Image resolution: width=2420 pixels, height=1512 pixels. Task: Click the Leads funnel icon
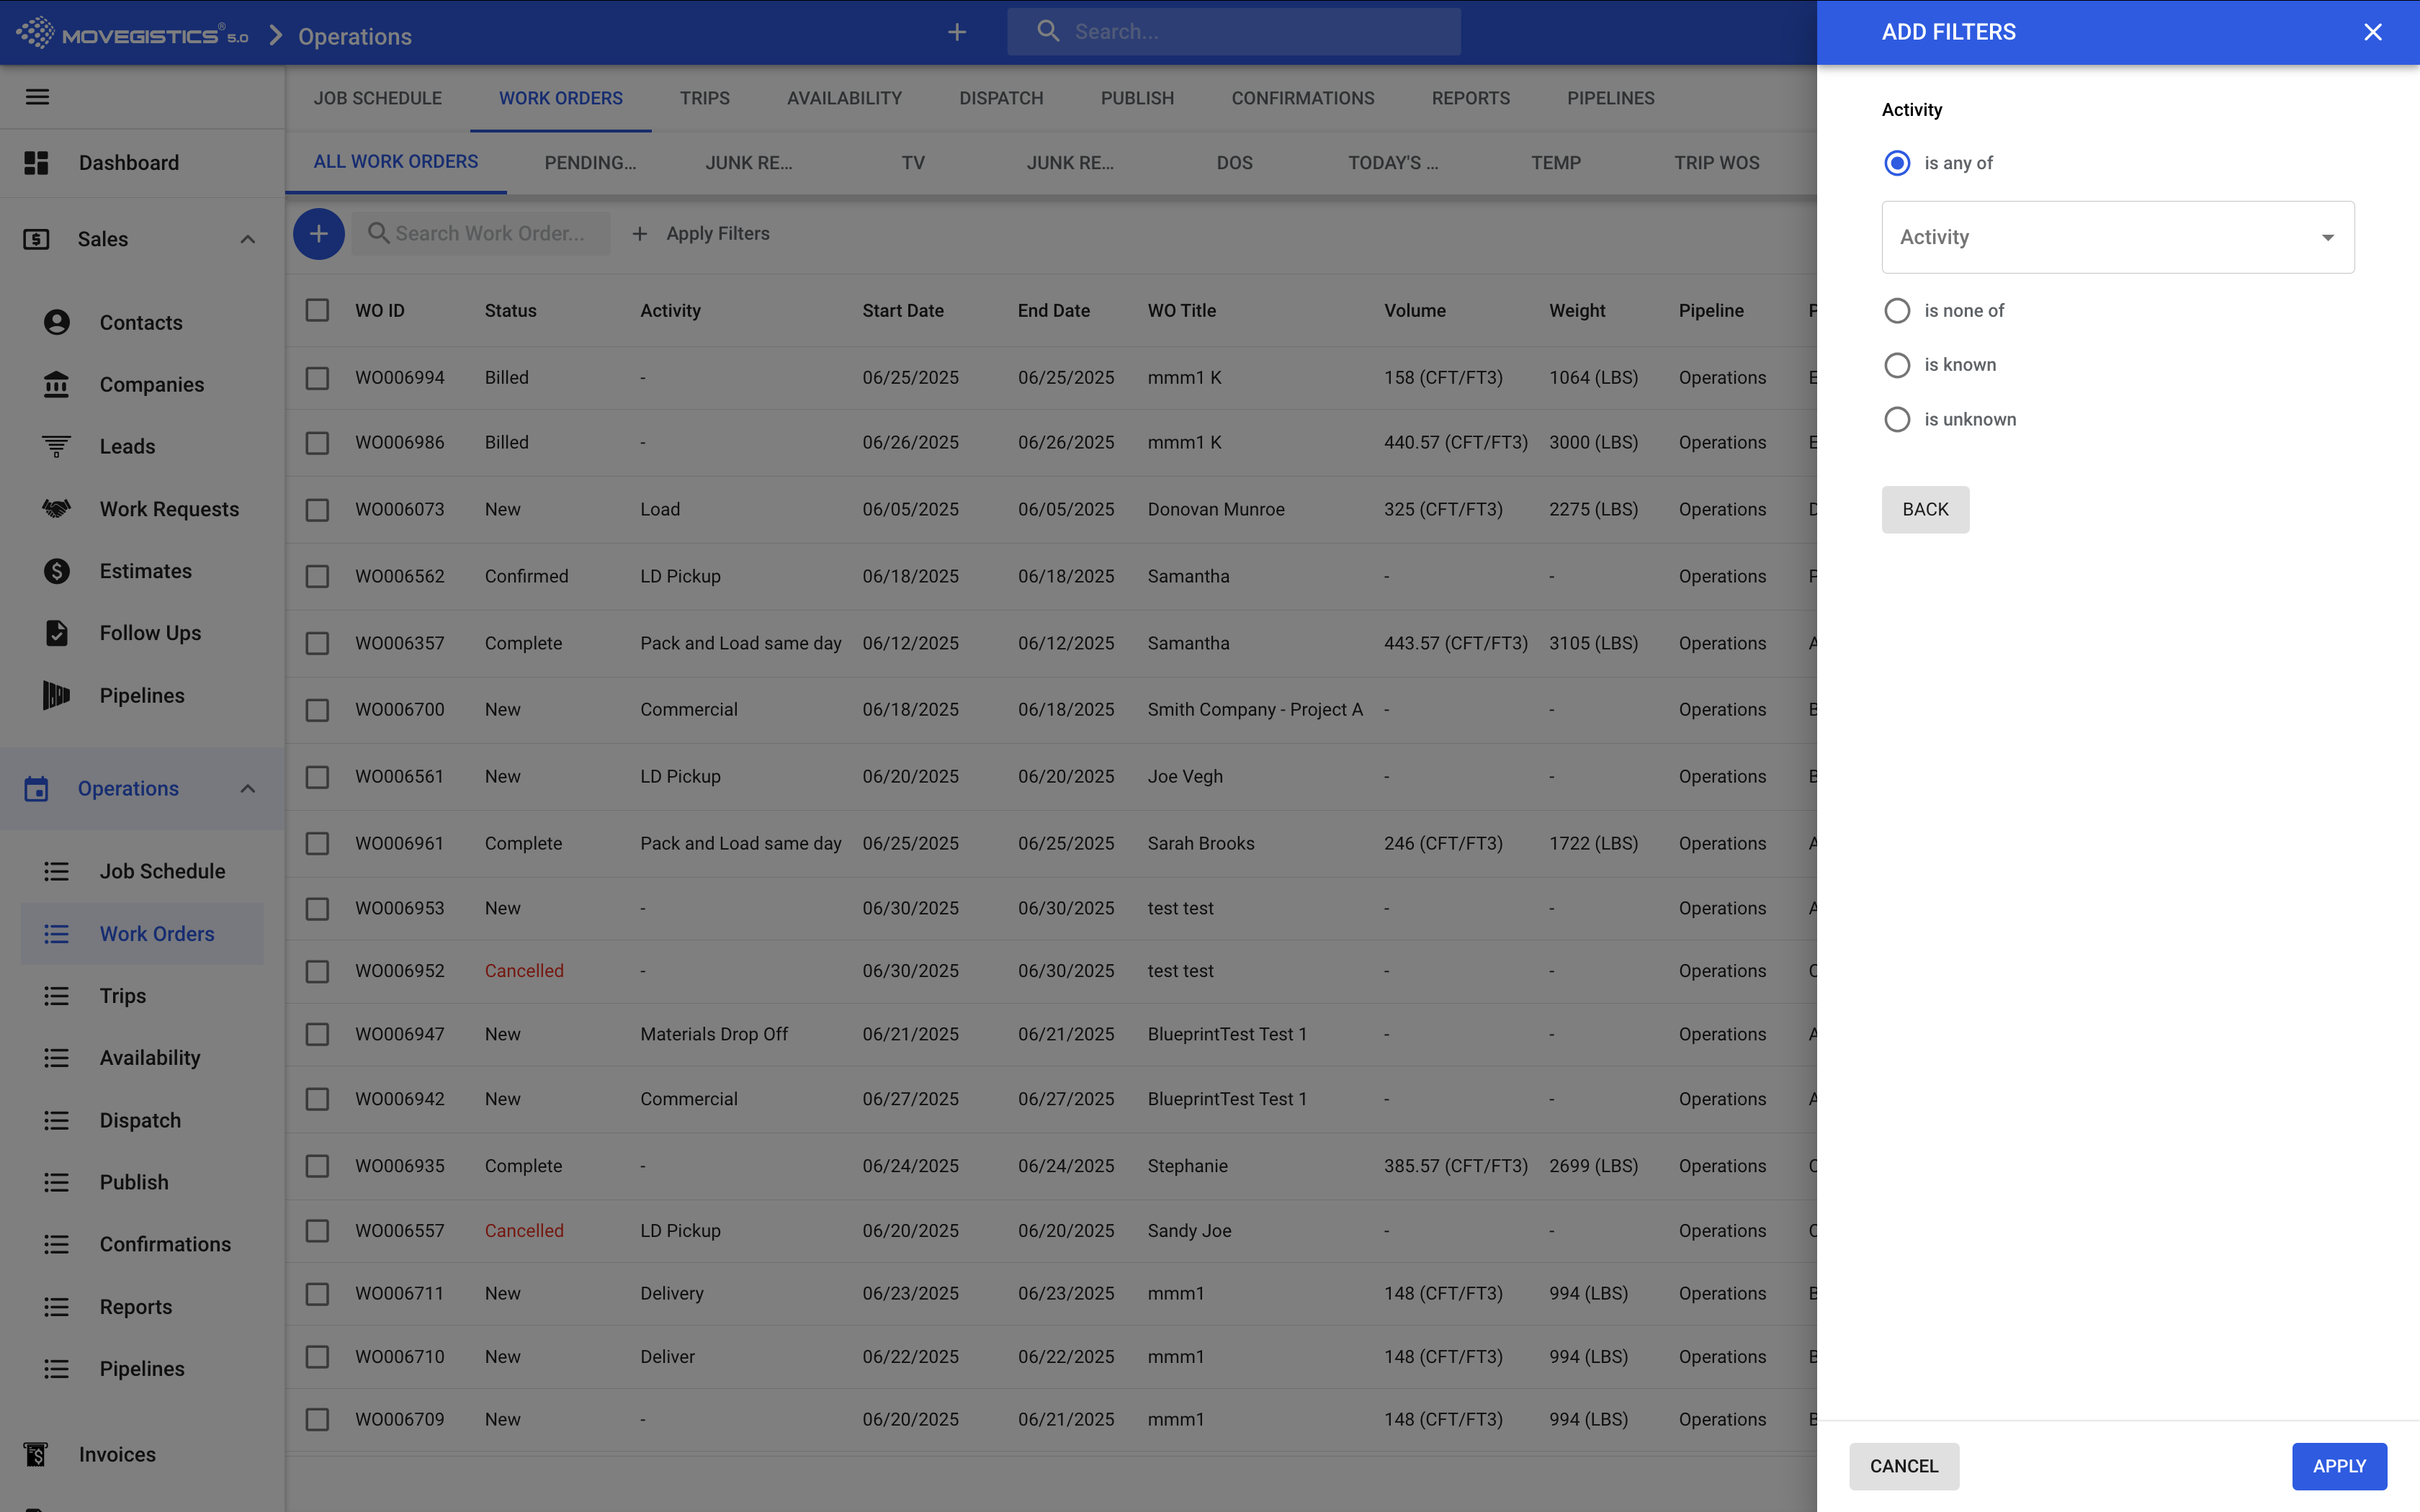56,446
